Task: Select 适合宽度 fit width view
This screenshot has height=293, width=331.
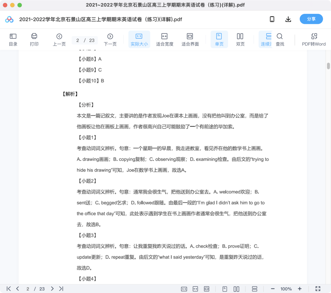Action: pyautogui.click(x=165, y=40)
